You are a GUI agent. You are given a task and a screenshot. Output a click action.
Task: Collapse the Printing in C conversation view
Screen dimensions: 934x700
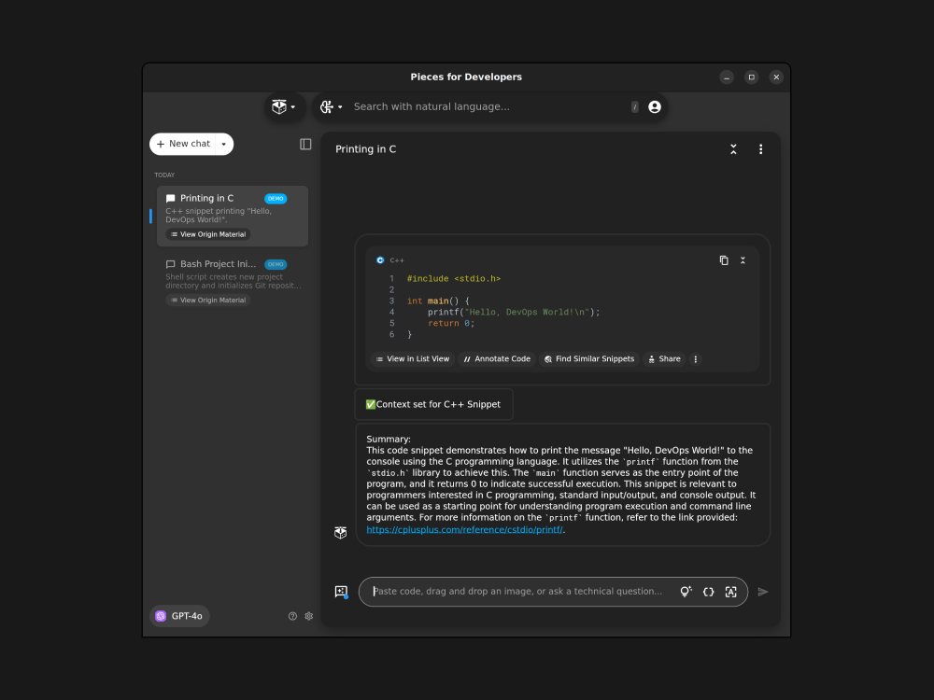pyautogui.click(x=733, y=148)
